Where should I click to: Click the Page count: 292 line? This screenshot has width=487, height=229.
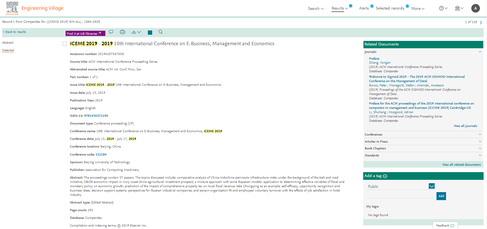click(82, 210)
